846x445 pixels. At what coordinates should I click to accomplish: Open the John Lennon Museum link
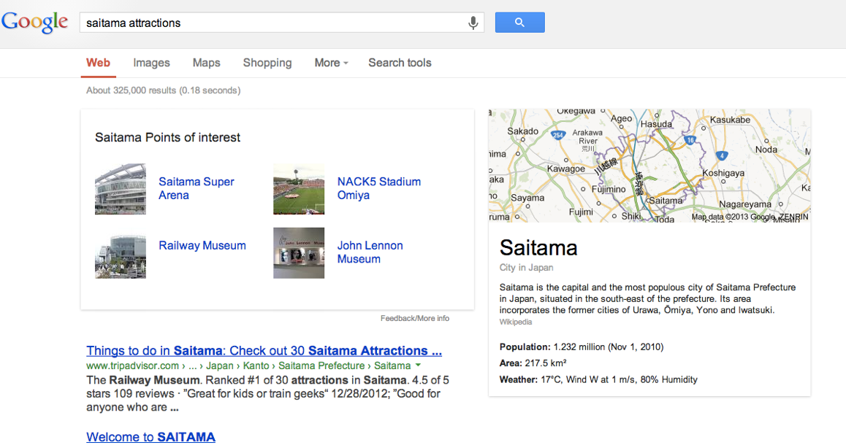pyautogui.click(x=370, y=252)
